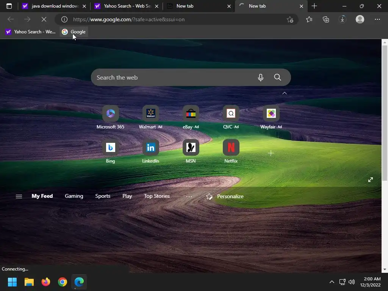The height and width of the screenshot is (291, 388).
Task: Click the address bar URL field
Action: tap(177, 19)
